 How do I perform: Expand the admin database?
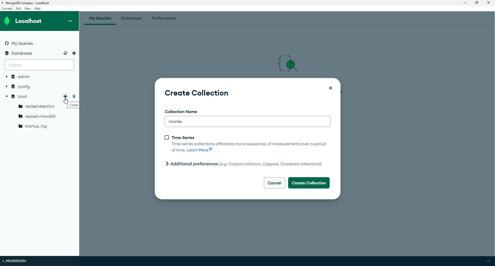[x=6, y=76]
